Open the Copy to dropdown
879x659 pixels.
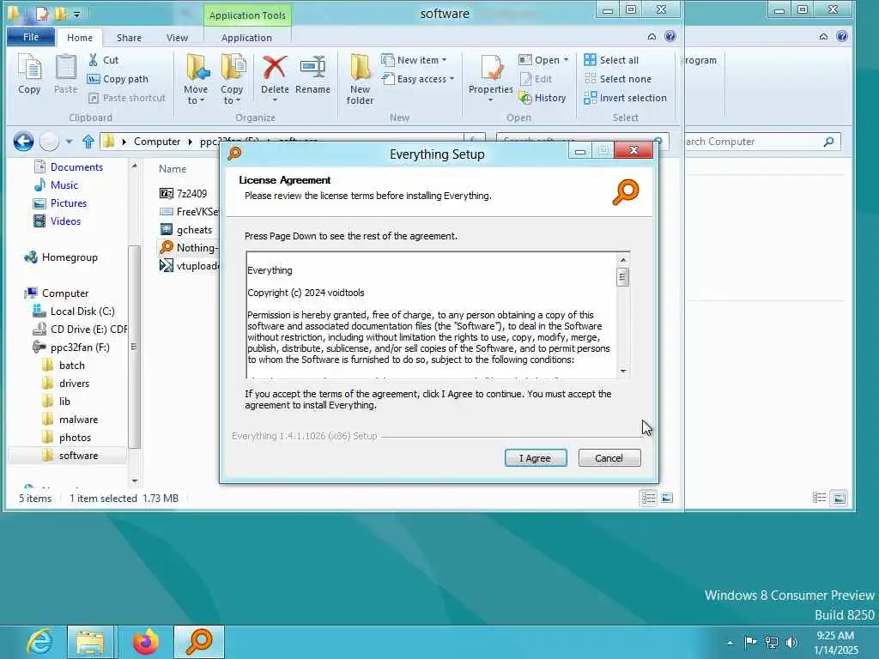(x=232, y=79)
